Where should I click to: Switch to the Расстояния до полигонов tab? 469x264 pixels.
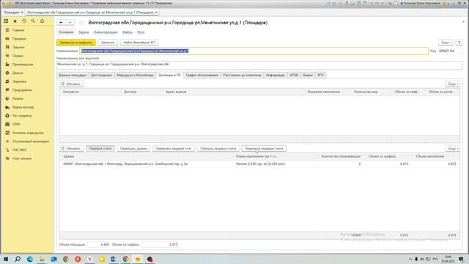tap(243, 75)
